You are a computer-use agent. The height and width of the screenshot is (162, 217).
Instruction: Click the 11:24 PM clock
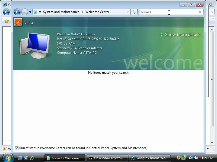(206, 158)
